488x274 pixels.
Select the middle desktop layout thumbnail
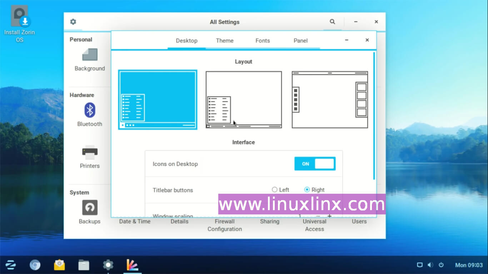(x=243, y=99)
